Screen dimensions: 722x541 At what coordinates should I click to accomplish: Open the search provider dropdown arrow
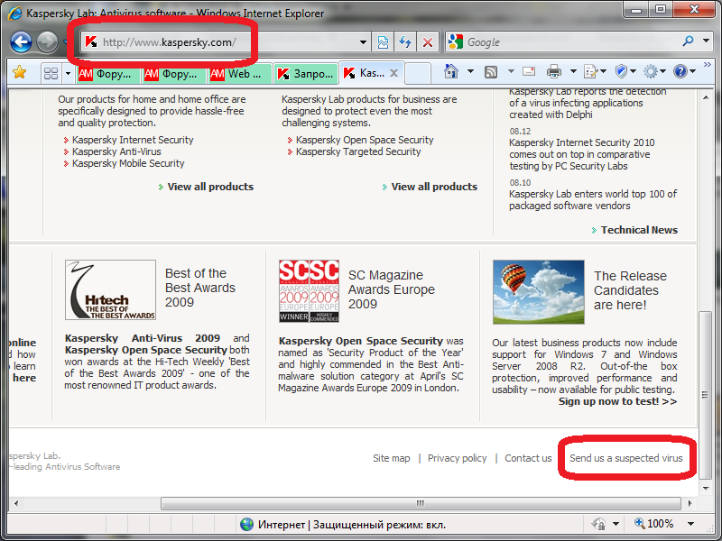point(707,41)
